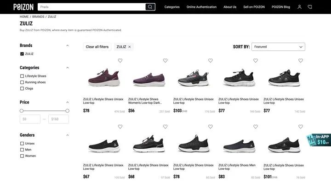
Task: Favorite the $103 gray ZULIZ shoe
Action: pyautogui.click(x=210, y=60)
